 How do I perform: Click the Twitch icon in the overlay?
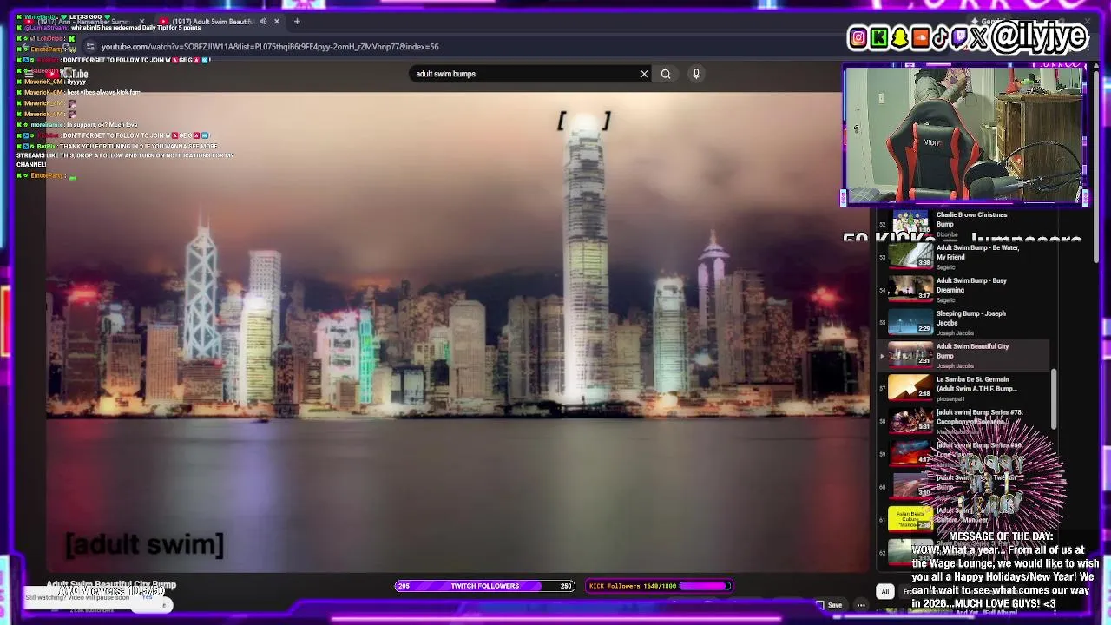pyautogui.click(x=960, y=37)
